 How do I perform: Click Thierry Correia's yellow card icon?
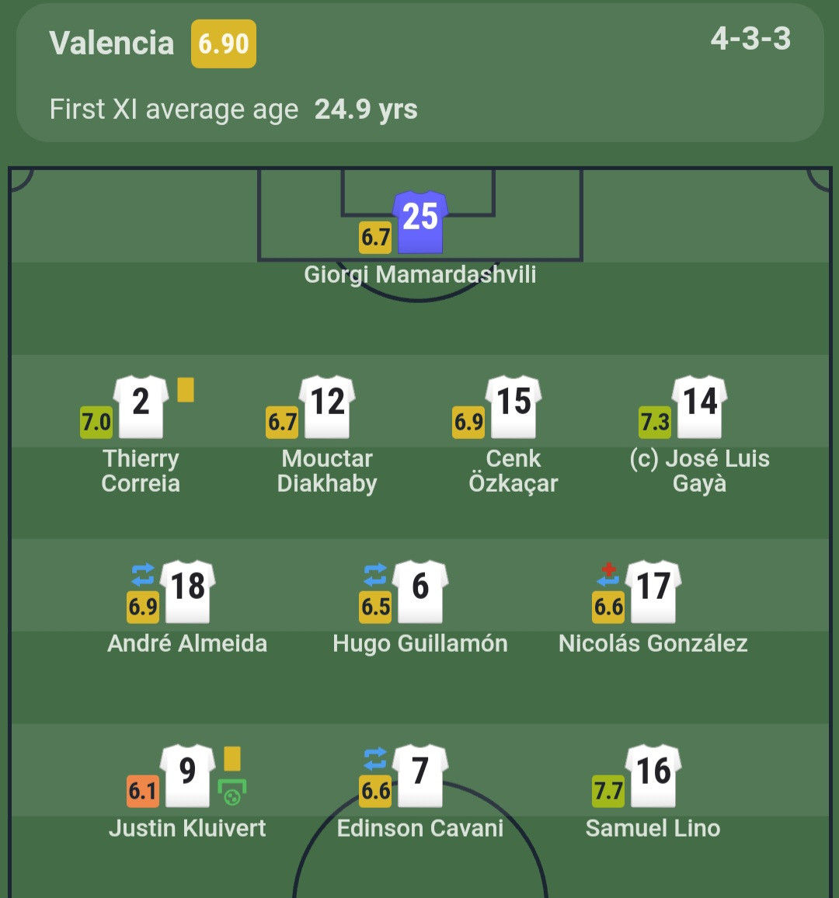click(186, 389)
